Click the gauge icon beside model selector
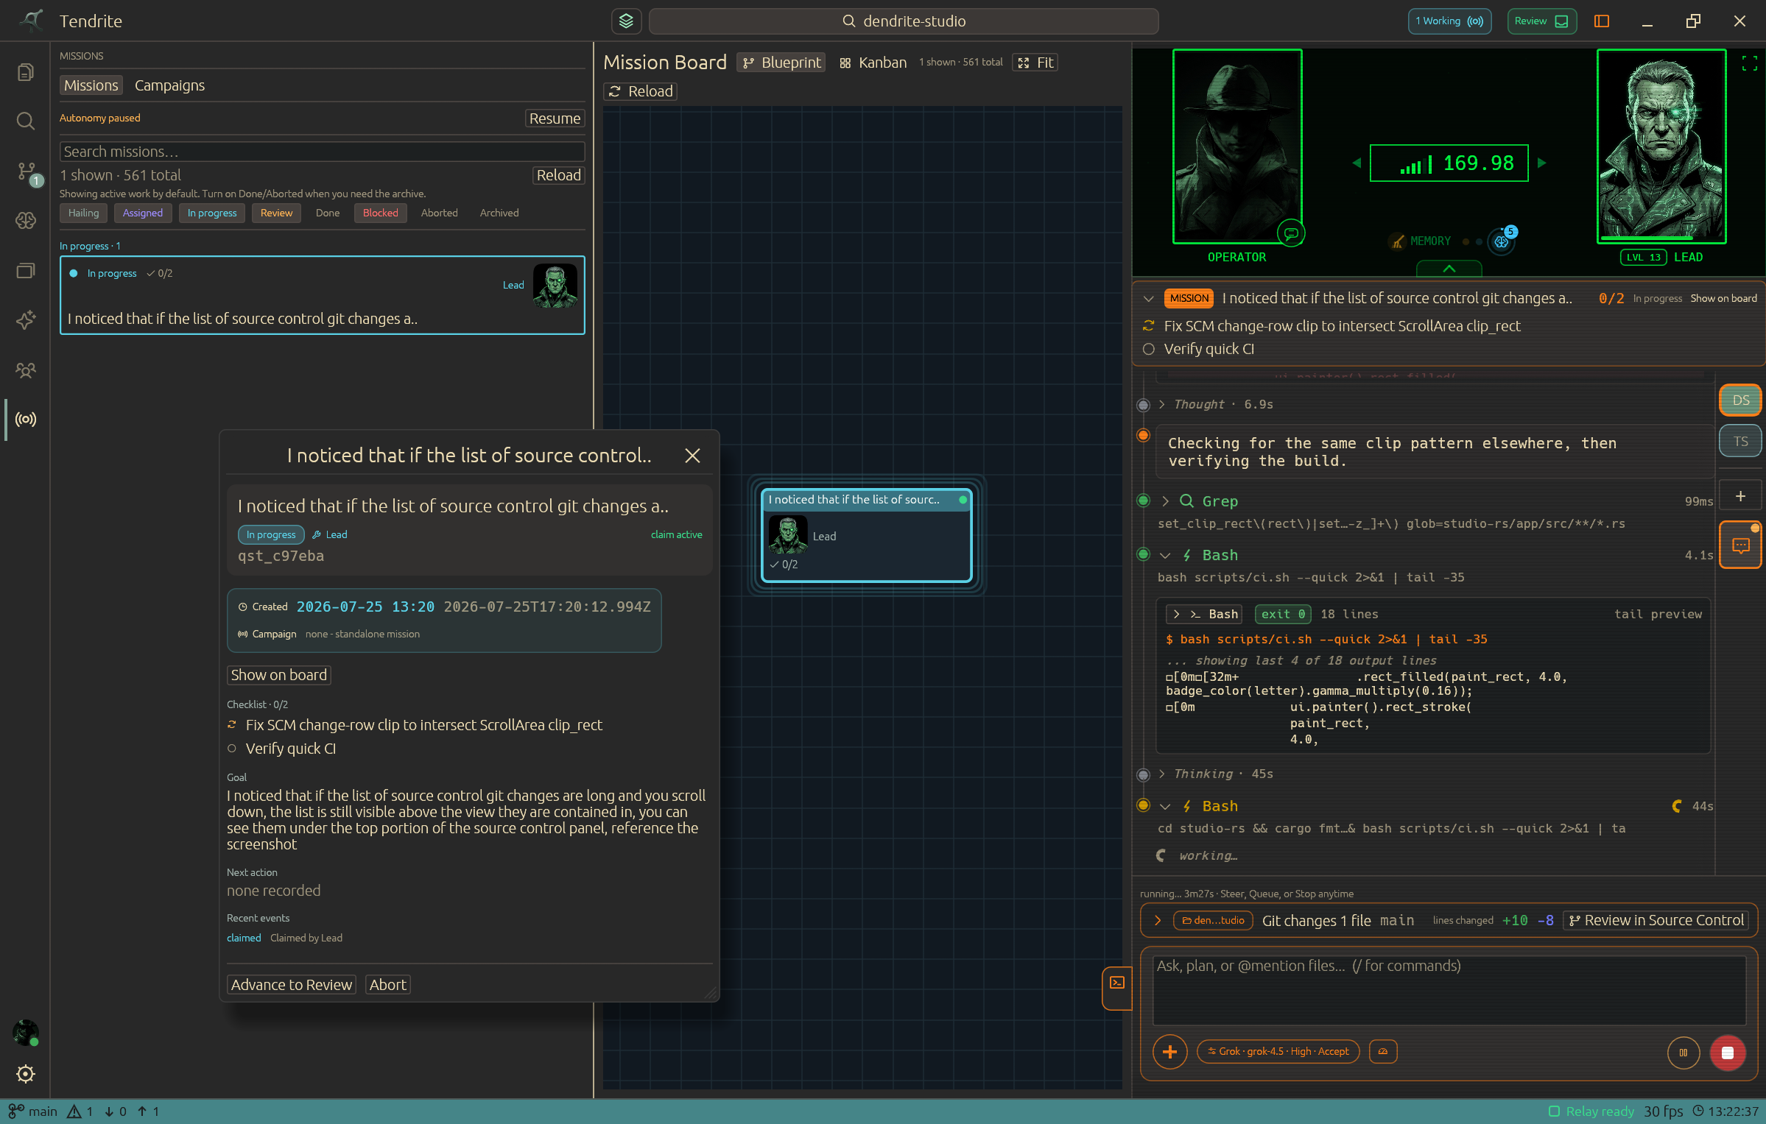 tap(1383, 1051)
